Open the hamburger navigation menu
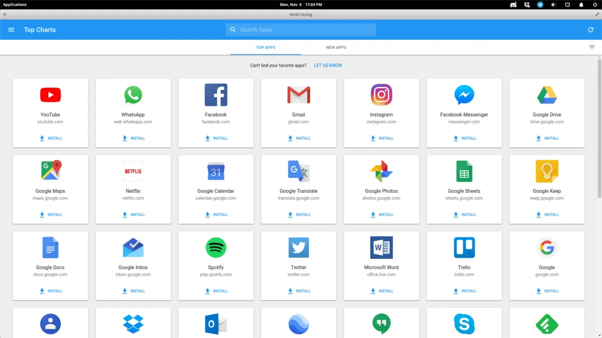The image size is (602, 338). coord(12,30)
